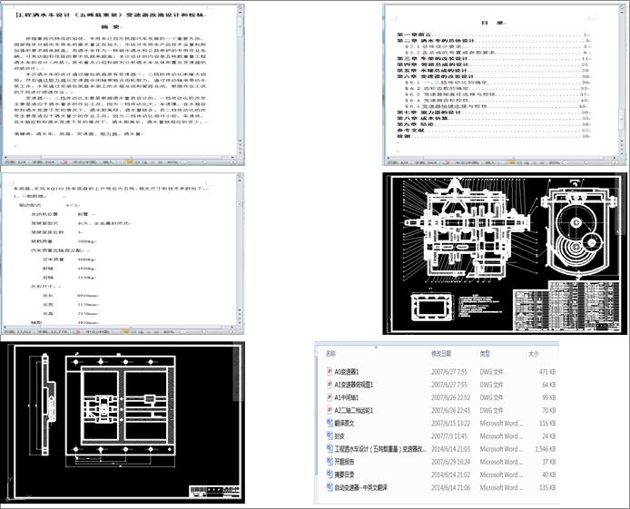
Task: Select the file named A1变速器俯视图1
Action: (x=354, y=385)
